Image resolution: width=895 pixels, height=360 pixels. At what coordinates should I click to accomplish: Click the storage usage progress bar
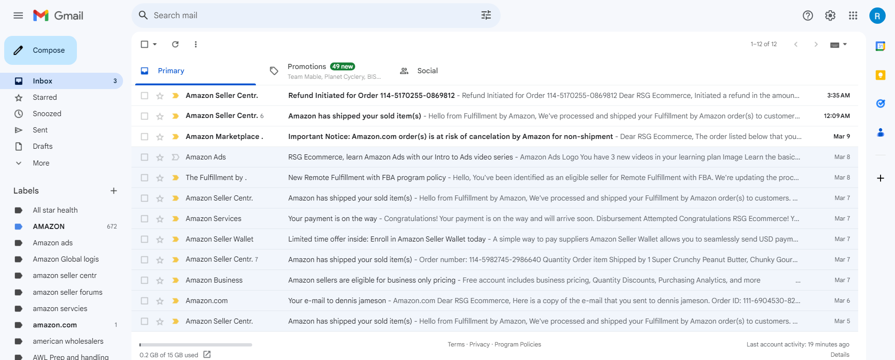pos(196,345)
